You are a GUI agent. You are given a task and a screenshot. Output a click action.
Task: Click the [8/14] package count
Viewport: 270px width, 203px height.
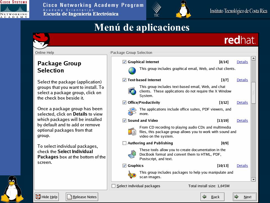pyautogui.click(x=224, y=62)
